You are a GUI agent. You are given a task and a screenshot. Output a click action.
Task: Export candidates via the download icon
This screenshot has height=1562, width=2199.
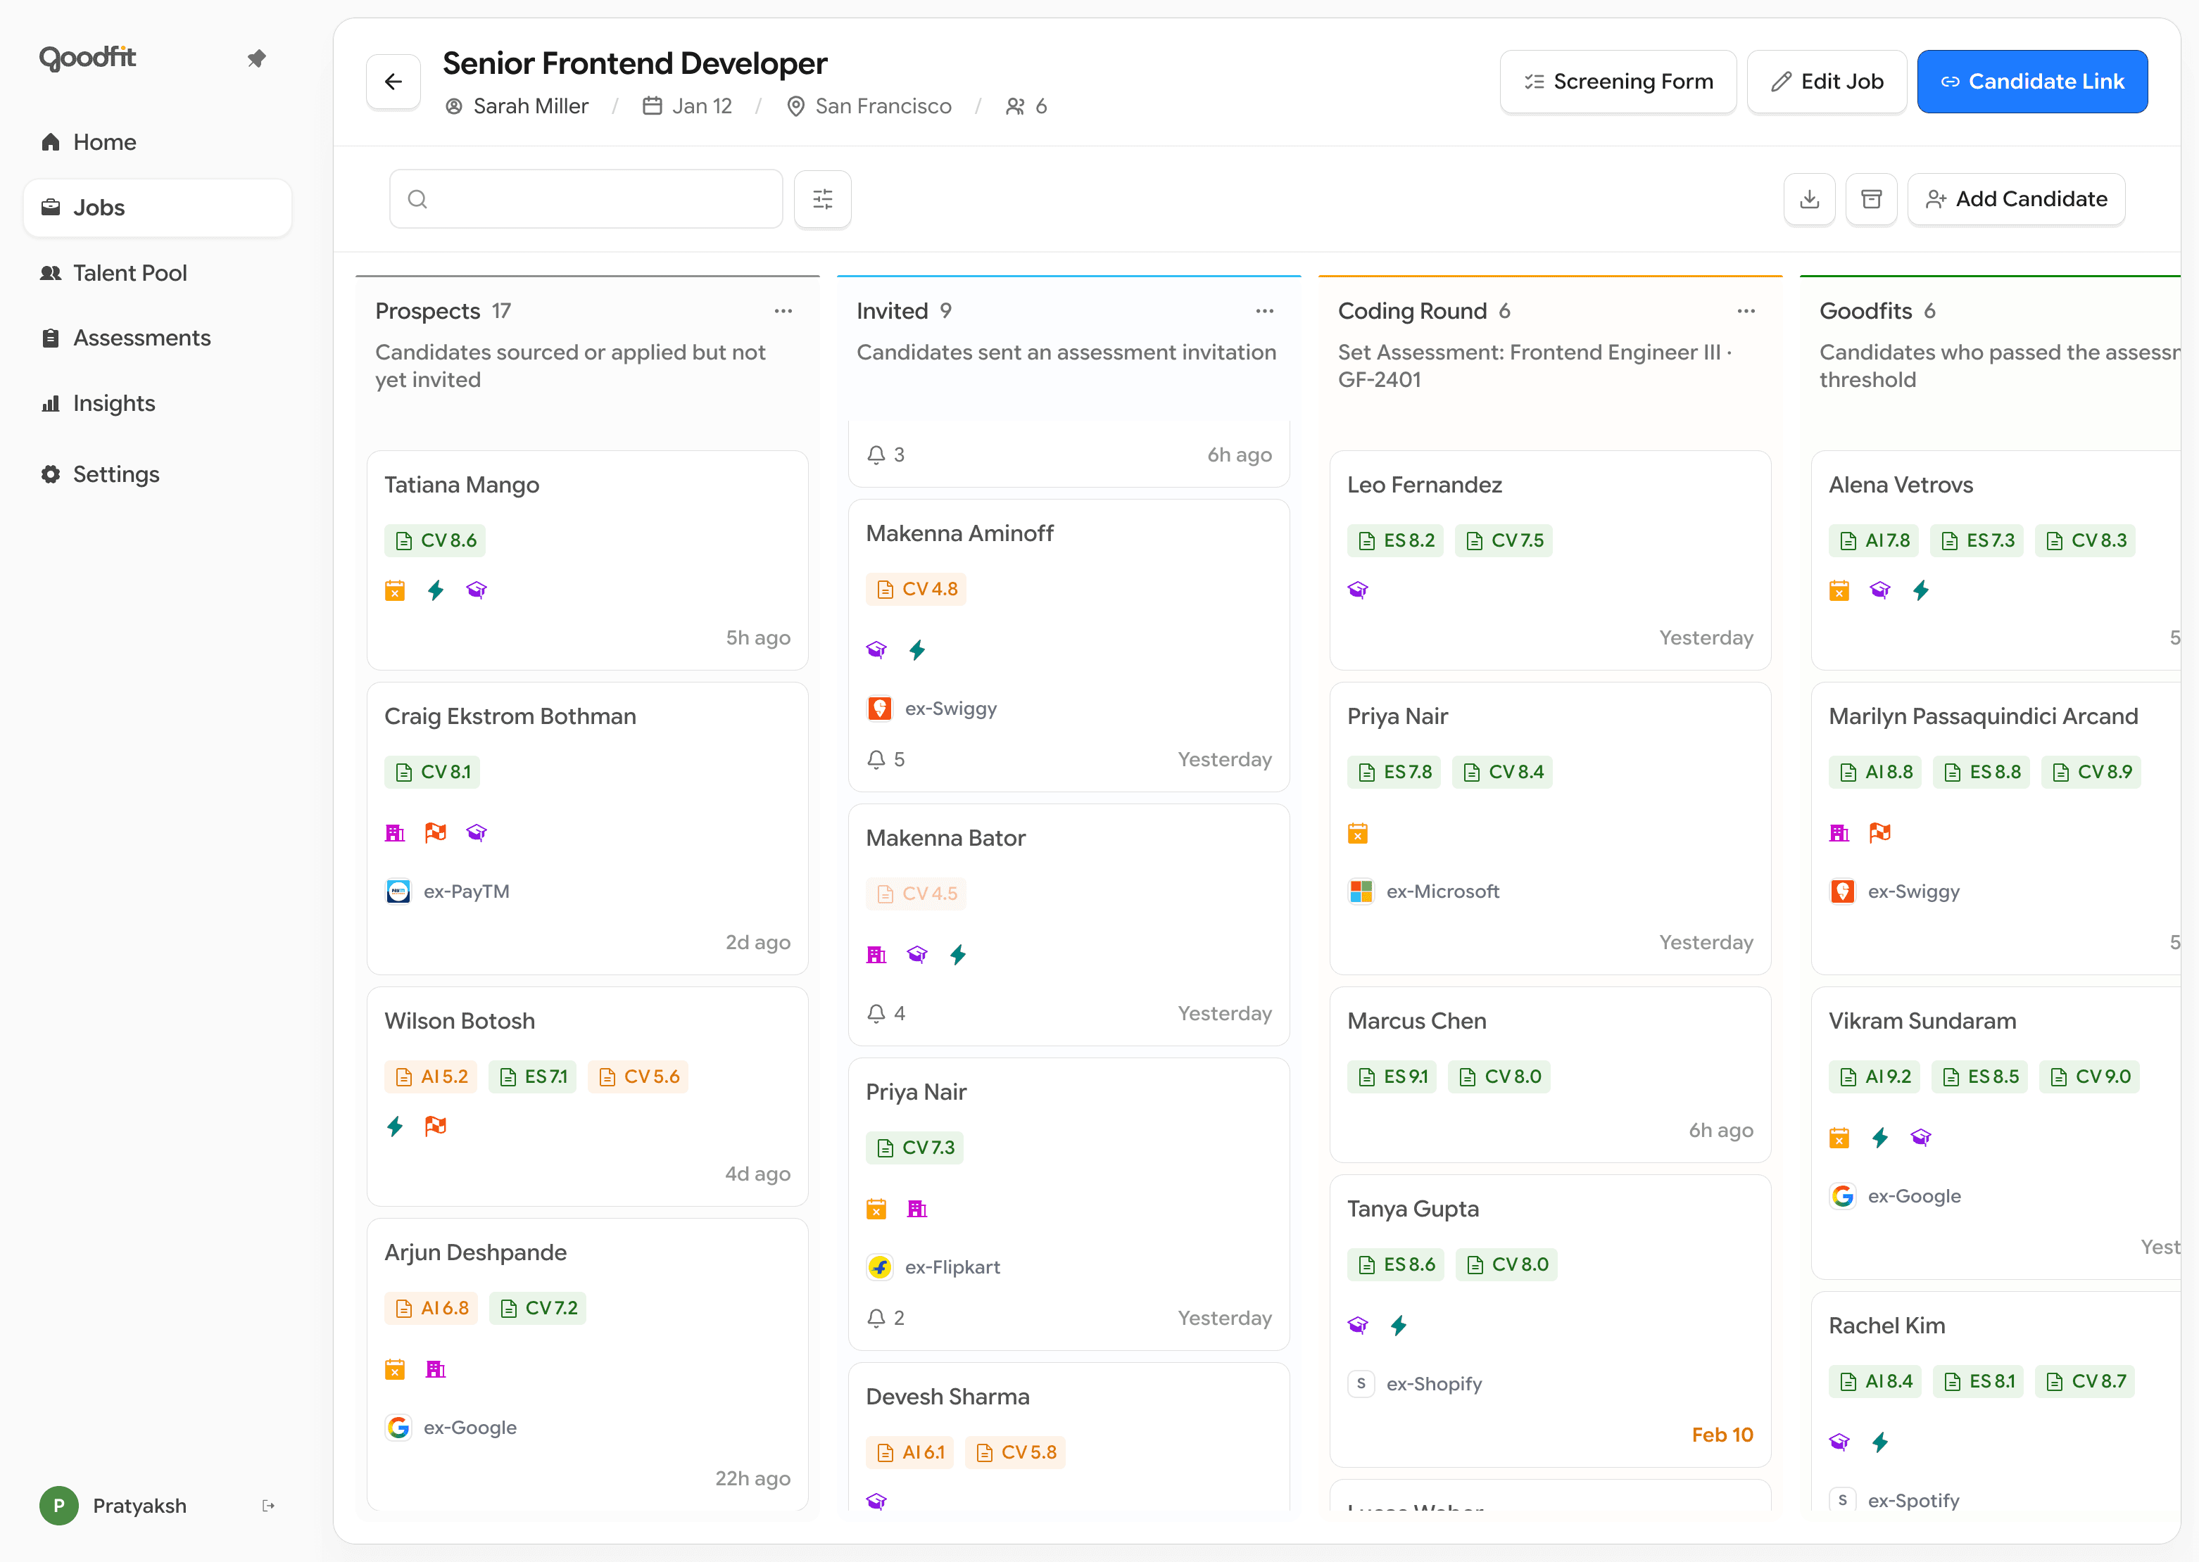[1810, 199]
